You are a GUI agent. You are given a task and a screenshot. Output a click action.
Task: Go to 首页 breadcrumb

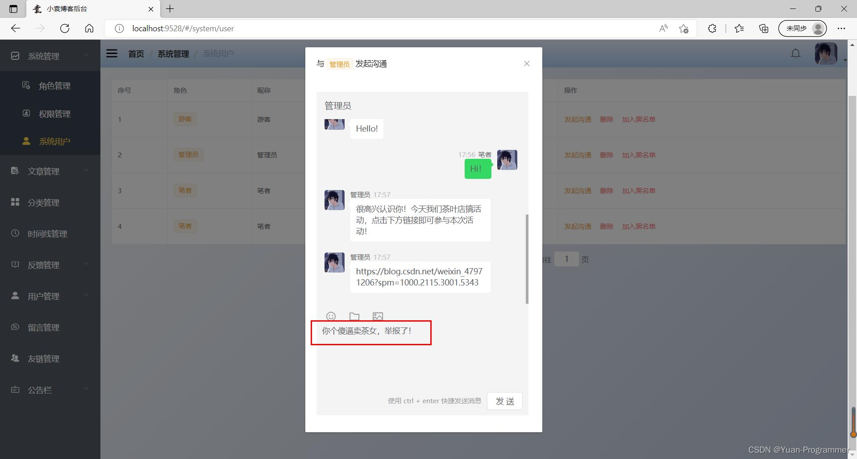pyautogui.click(x=136, y=54)
